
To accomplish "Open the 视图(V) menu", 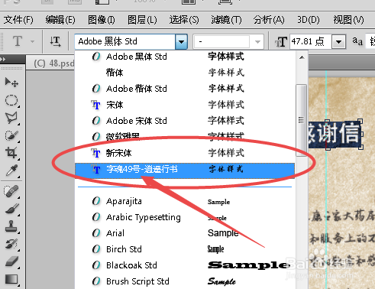I will click(x=348, y=20).
